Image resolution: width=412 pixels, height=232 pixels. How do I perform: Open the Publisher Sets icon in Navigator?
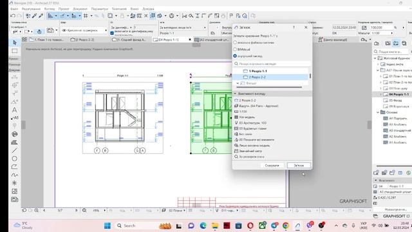[404, 43]
